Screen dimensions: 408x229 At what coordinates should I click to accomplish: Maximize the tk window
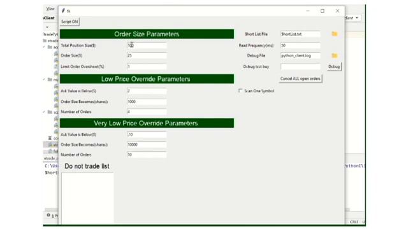[323, 11]
